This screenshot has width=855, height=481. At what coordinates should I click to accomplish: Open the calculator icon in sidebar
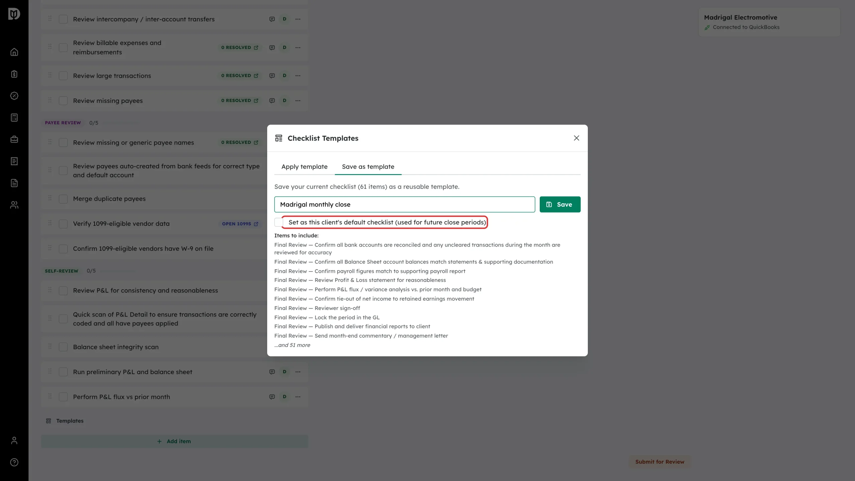click(x=14, y=118)
